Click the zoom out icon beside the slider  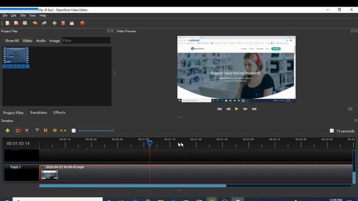73,131
